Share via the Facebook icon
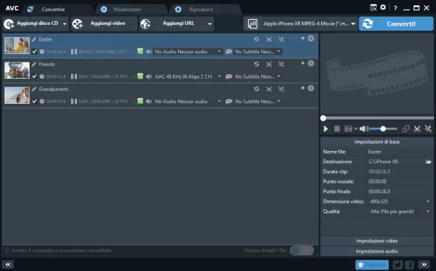 409,264
